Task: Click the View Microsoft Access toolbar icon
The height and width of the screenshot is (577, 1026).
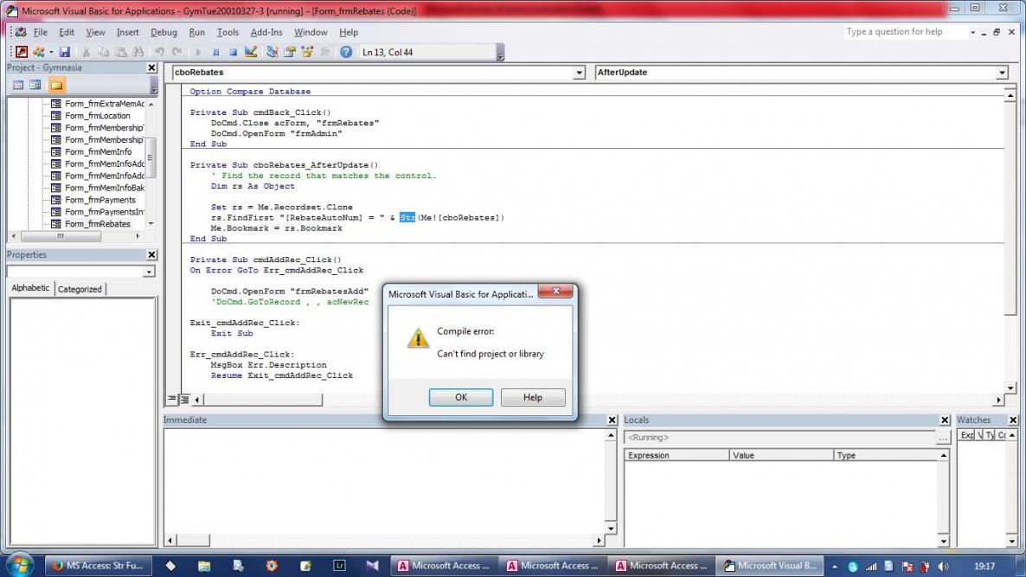Action: (x=22, y=52)
